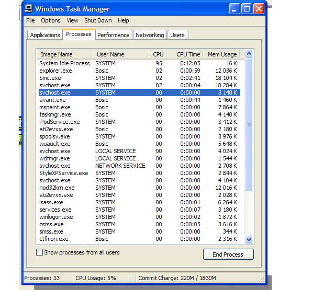The height and width of the screenshot is (290, 335).
Task: Open the Networking tab
Action: pos(150,35)
